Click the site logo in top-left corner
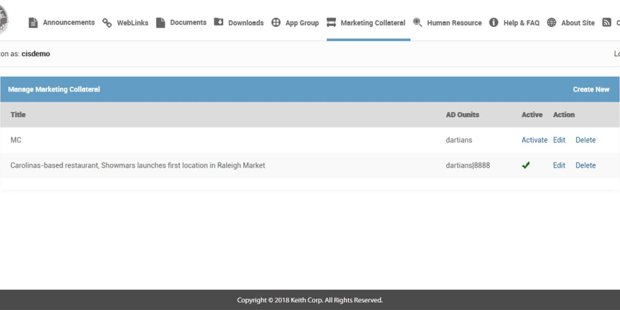The width and height of the screenshot is (620, 310). pyautogui.click(x=4, y=21)
